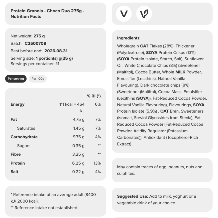218x218 pixels.
Task: Click the vegan leaf icon
Action: point(144,14)
